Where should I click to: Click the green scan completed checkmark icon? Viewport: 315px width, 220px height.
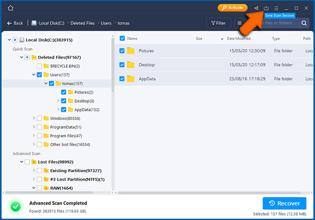pyautogui.click(x=16, y=206)
